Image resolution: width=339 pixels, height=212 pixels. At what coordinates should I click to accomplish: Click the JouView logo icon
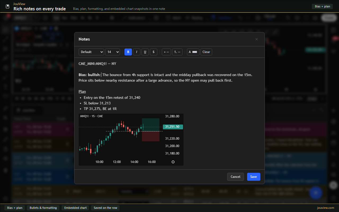pyautogui.click(x=7, y=6)
